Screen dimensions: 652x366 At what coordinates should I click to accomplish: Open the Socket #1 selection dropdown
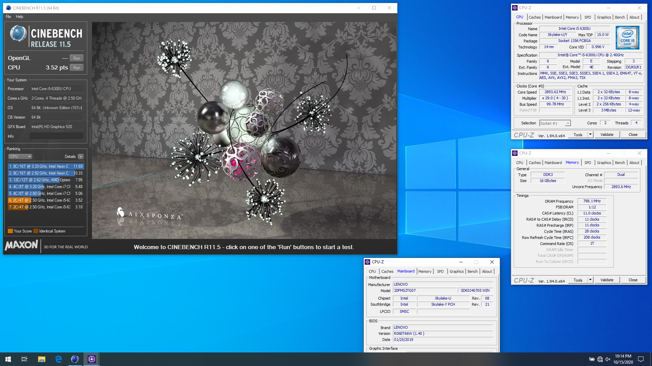click(x=555, y=123)
